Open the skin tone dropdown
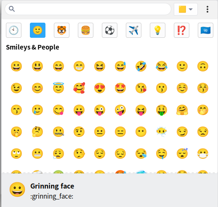Image resolution: width=218 pixels, height=207 pixels. [186, 9]
